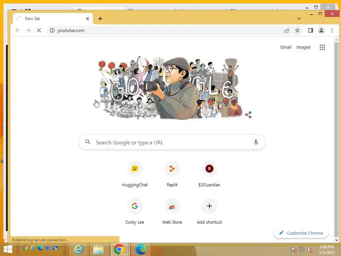341x256 pixels.
Task: Open a new tab with the plus button
Action: [x=100, y=19]
